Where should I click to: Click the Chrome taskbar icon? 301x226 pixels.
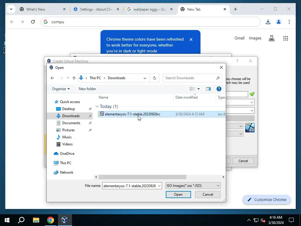pyautogui.click(x=51, y=220)
